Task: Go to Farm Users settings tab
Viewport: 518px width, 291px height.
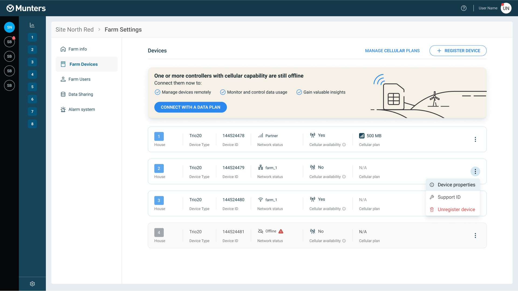Action: 79,79
